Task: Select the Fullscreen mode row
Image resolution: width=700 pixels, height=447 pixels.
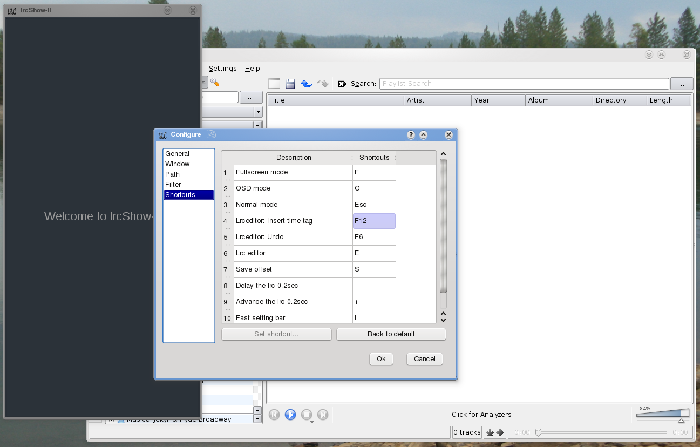Action: 293,172
